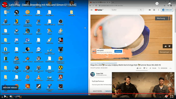Image resolution: width=176 pixels, height=99 pixels.
Task: Click the thumbs-down on the ad overlay
Action: tap(169, 46)
